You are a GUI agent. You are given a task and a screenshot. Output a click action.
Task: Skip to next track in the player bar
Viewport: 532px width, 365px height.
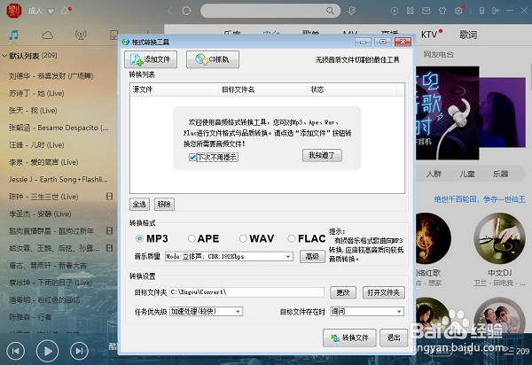(79, 351)
